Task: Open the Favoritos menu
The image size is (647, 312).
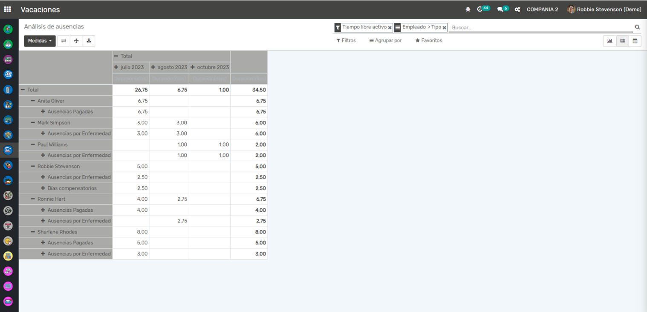Action: click(x=429, y=40)
